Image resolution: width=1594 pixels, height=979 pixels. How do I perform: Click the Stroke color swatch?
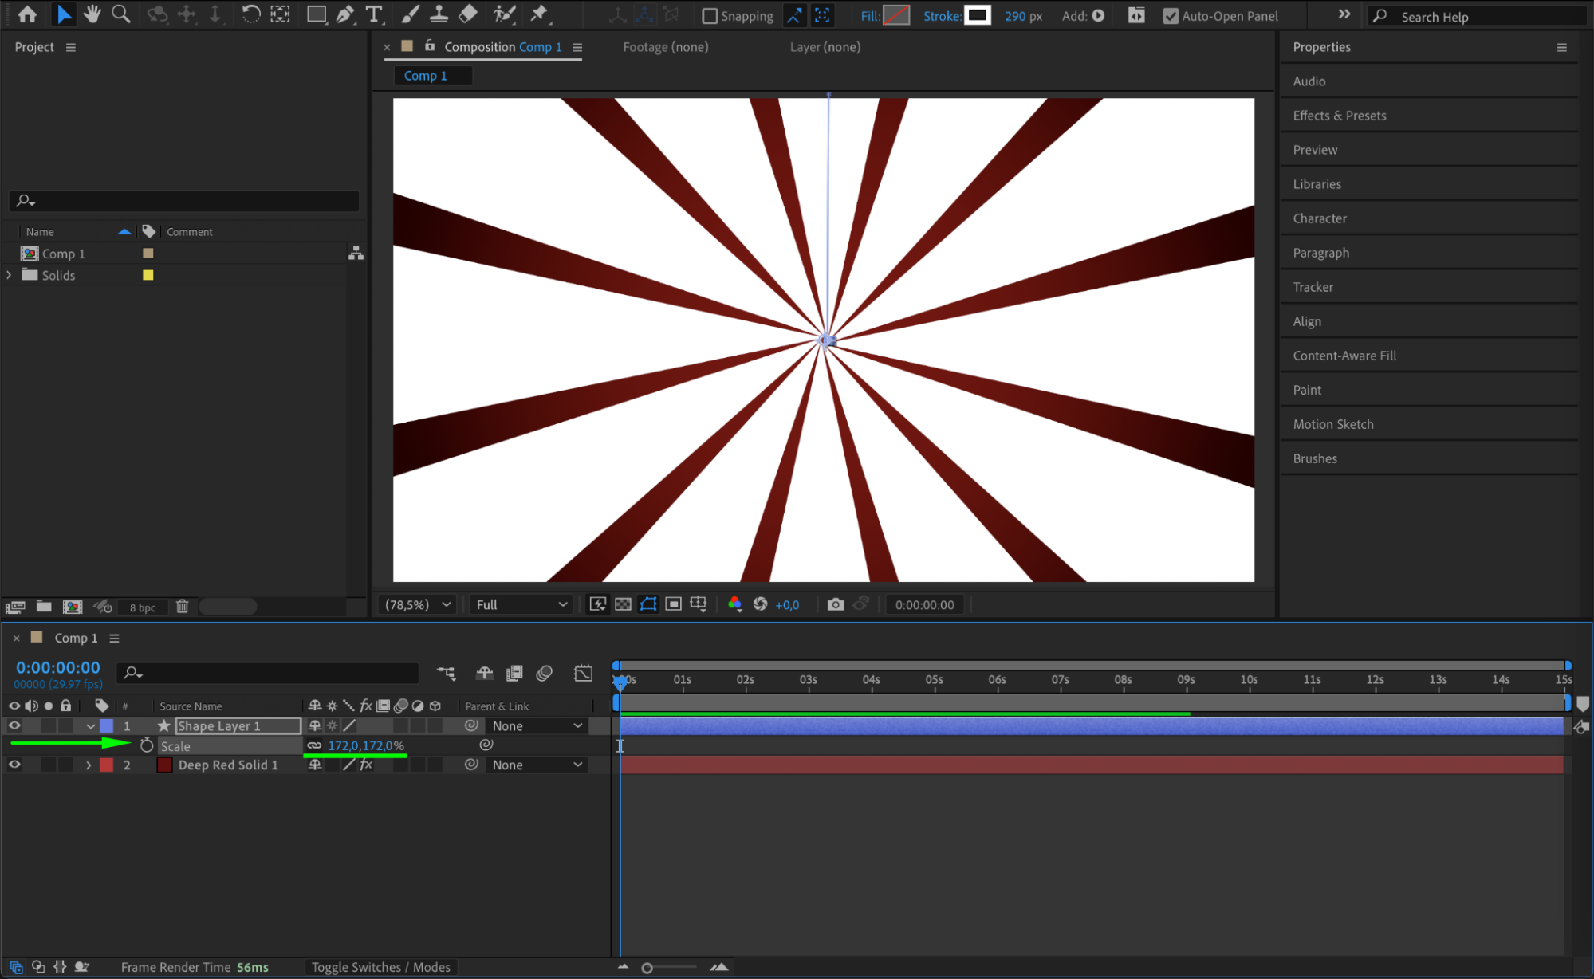click(x=977, y=15)
